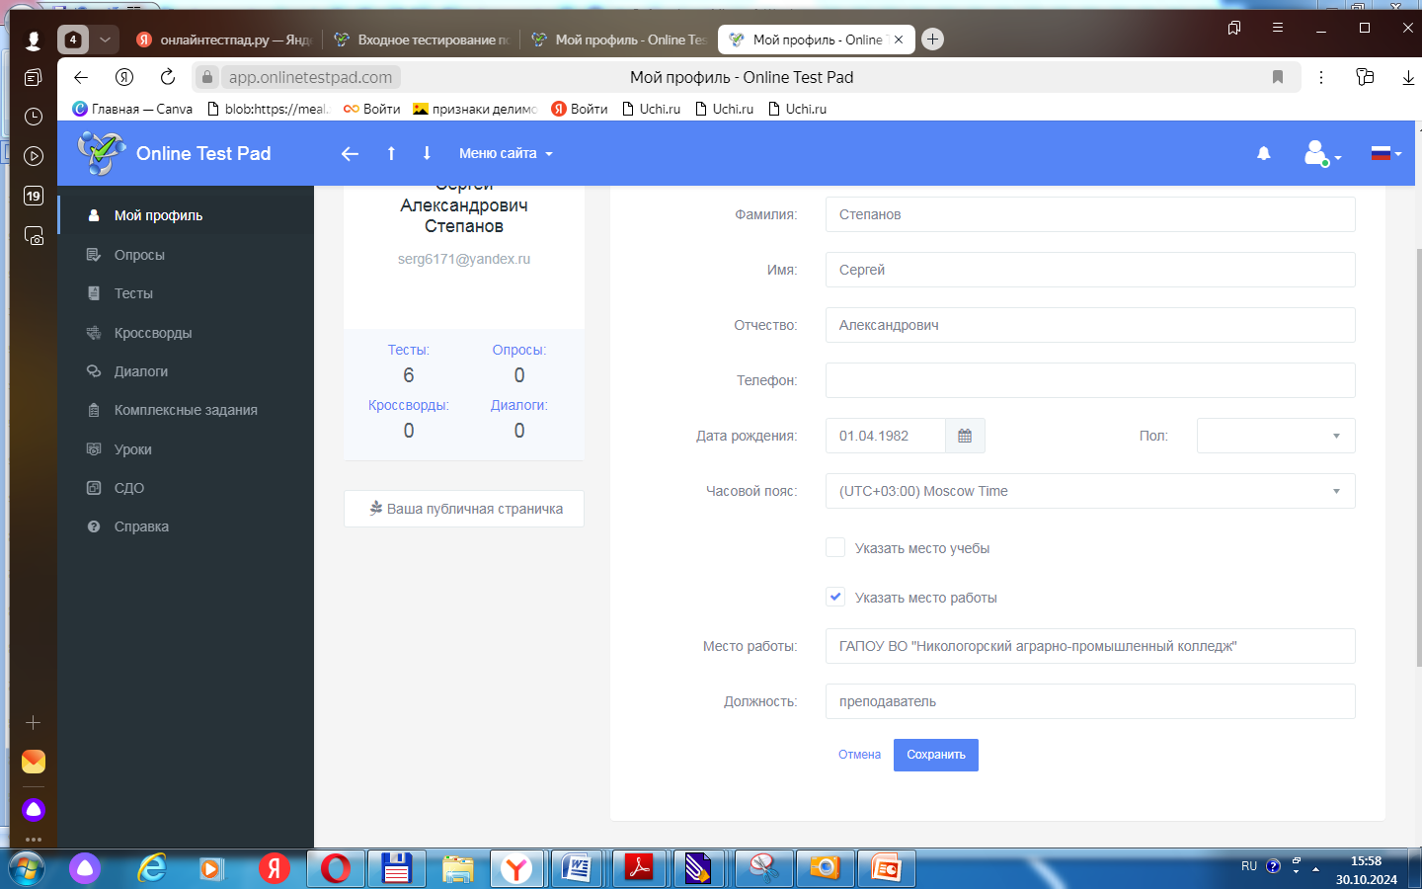Click into the 'Телефон' input field
Image resolution: width=1422 pixels, height=889 pixels.
click(x=1089, y=380)
